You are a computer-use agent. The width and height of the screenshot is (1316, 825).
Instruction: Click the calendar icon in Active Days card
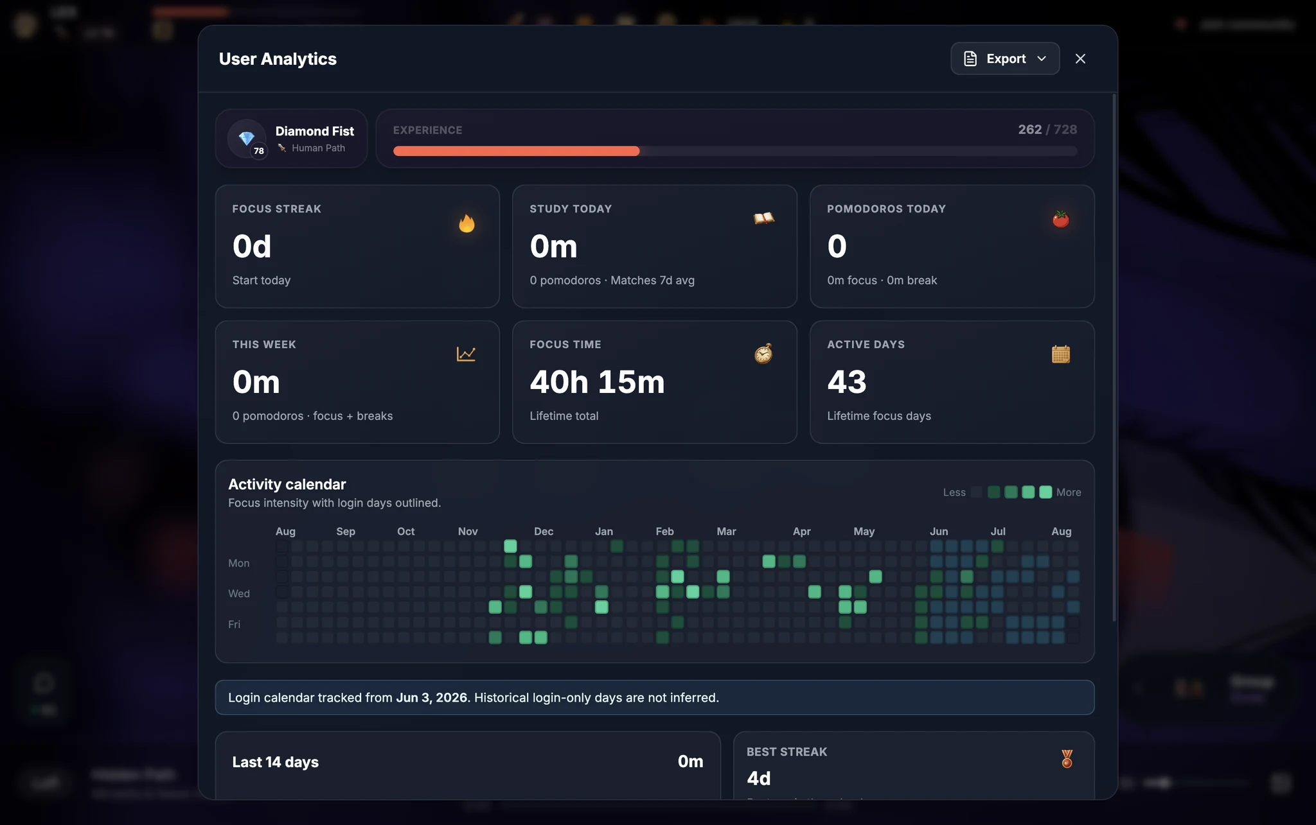pyautogui.click(x=1061, y=354)
